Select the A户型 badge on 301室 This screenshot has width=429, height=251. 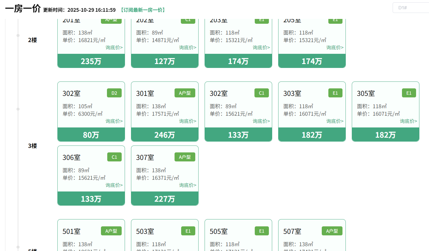pyautogui.click(x=185, y=93)
